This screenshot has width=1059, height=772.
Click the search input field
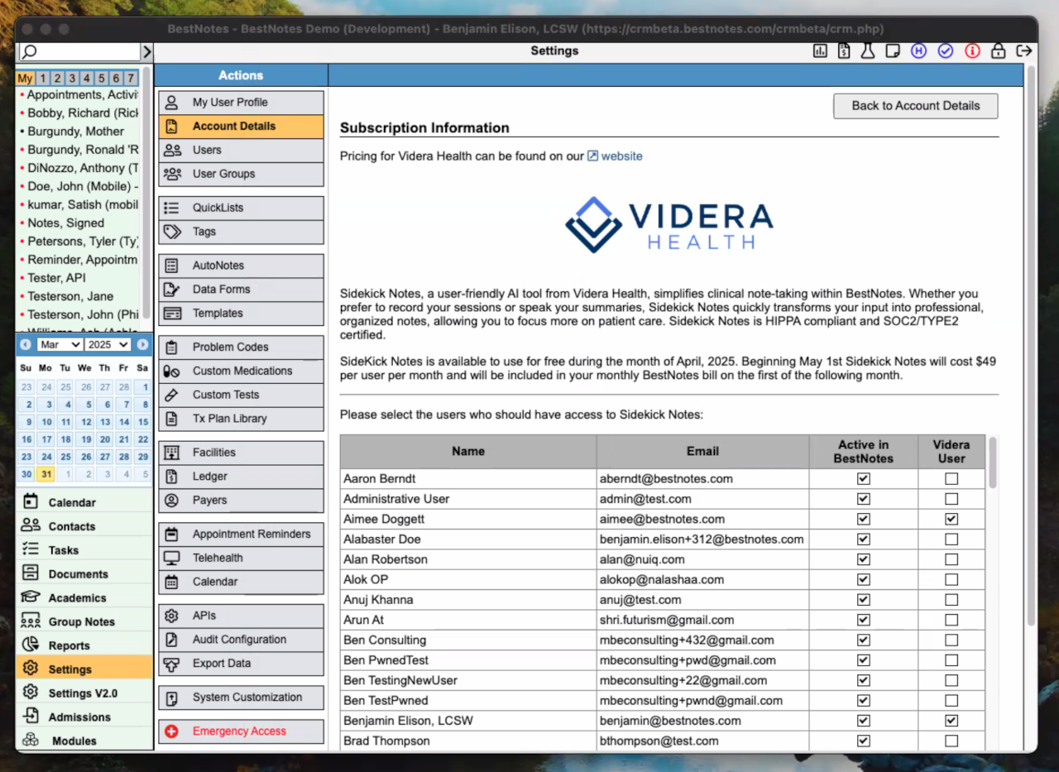tap(79, 52)
